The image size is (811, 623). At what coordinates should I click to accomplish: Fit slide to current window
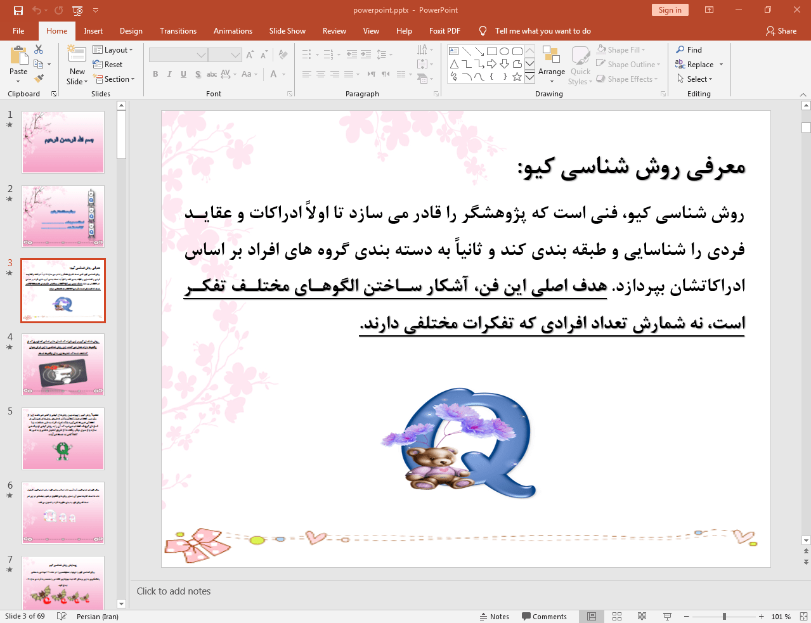[803, 617]
